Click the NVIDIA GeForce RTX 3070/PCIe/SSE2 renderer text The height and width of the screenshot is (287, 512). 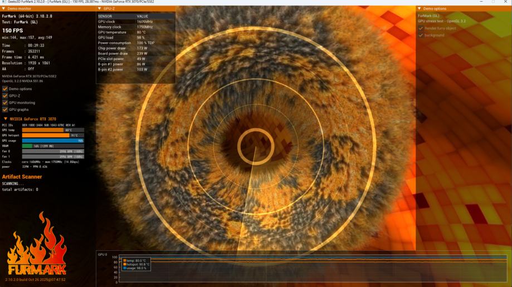[29, 76]
